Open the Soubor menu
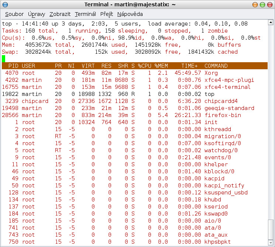Image resolution: width=275 pixels, height=247 pixels. tap(14, 14)
